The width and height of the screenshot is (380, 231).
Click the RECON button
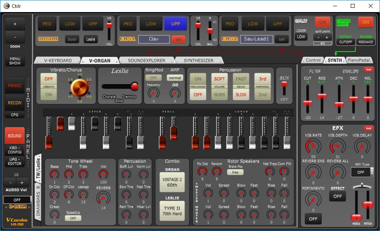[x=15, y=103]
